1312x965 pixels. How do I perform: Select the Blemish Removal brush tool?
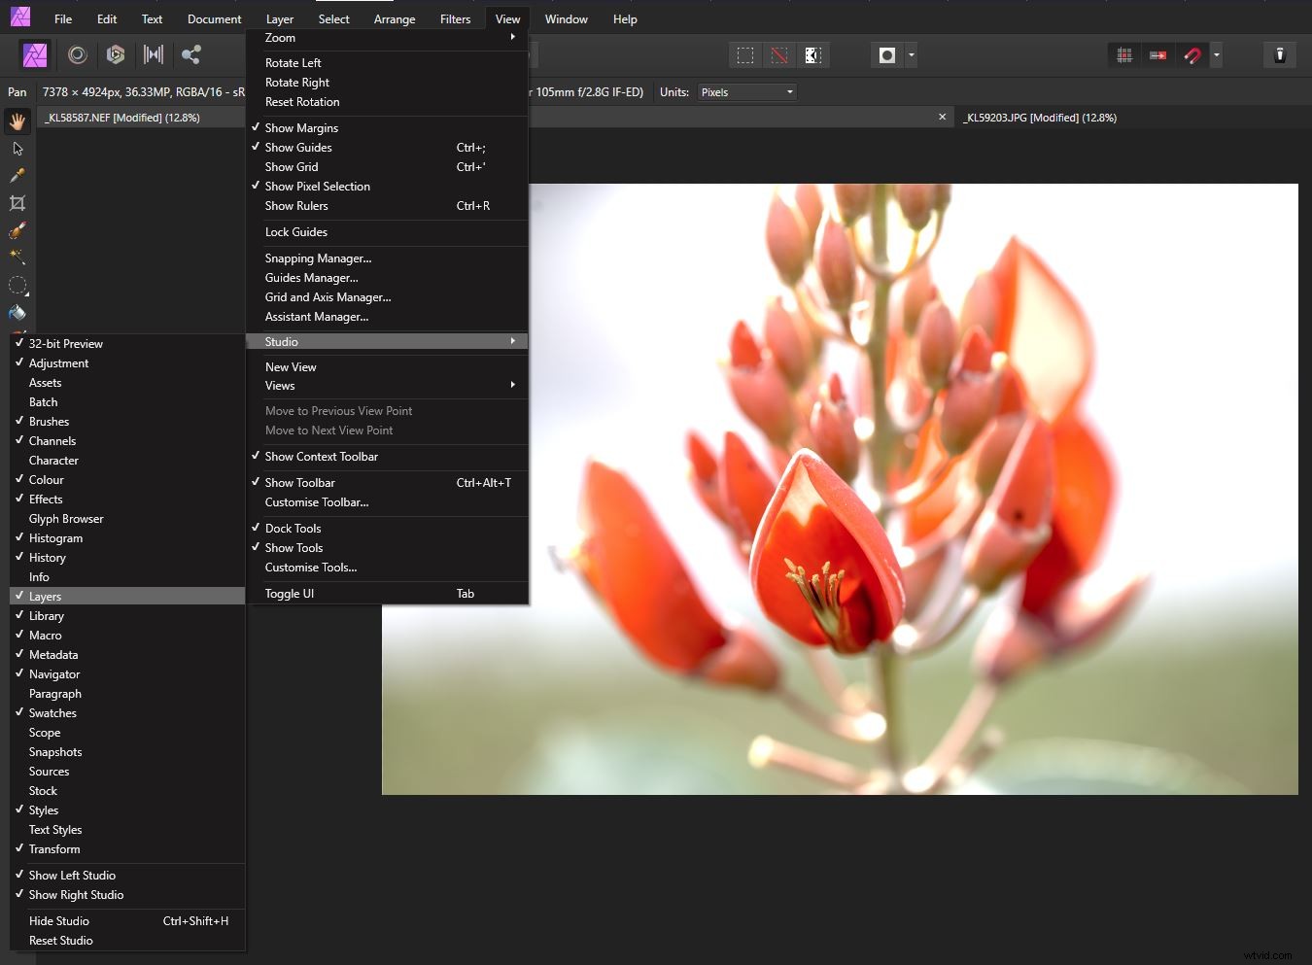17,230
